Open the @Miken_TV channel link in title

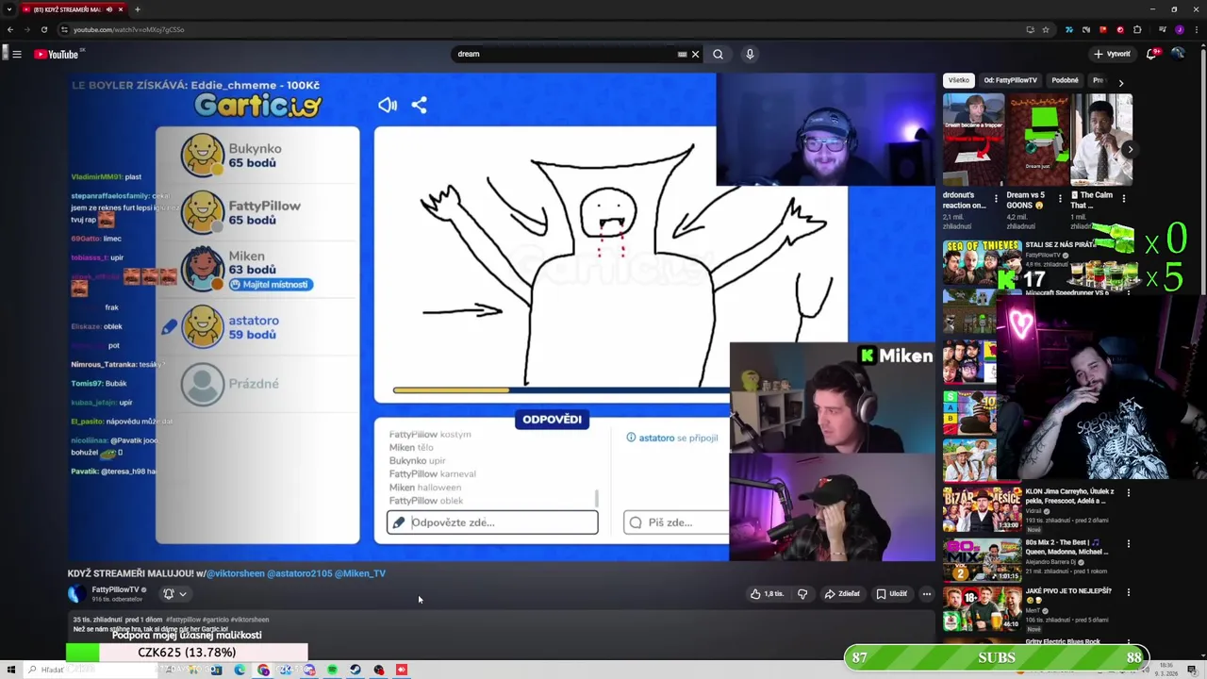tap(360, 573)
